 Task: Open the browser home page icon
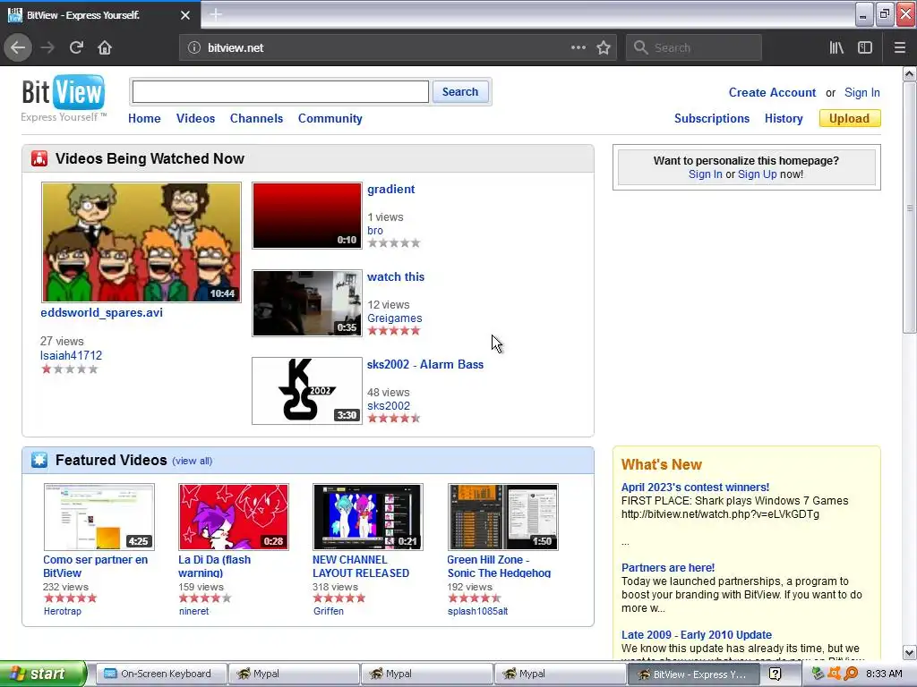[x=105, y=48]
